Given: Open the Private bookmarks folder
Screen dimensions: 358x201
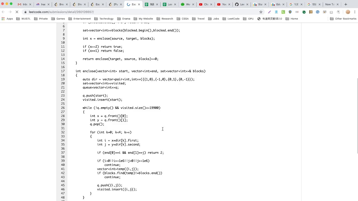Looking at the screenshot, I should click(41, 19).
